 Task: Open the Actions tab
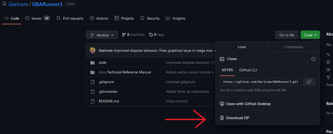click(99, 18)
